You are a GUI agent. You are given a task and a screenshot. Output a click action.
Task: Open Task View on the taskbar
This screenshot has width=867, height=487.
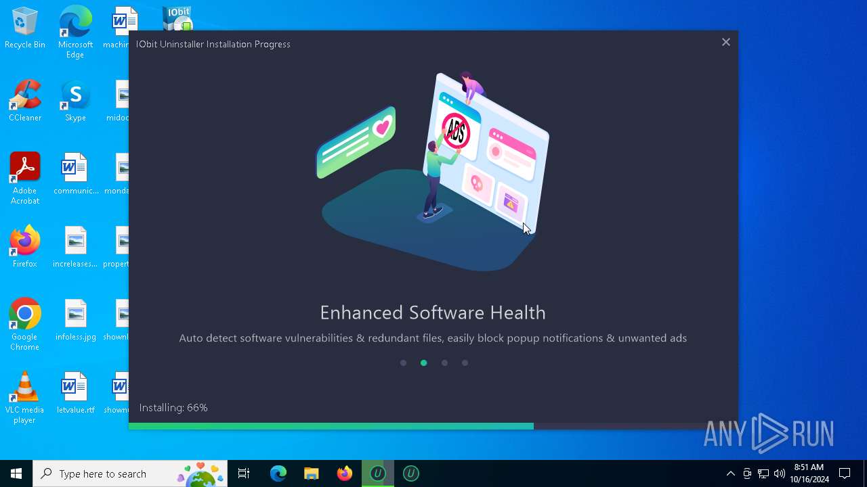[x=244, y=473]
